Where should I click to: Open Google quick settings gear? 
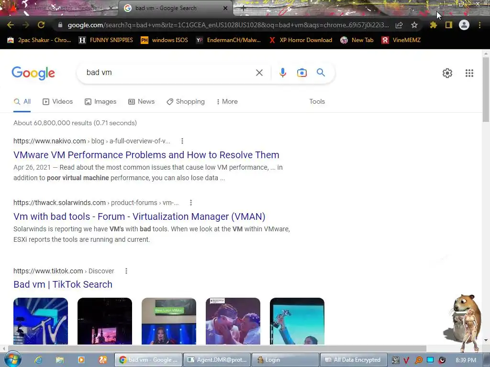447,73
